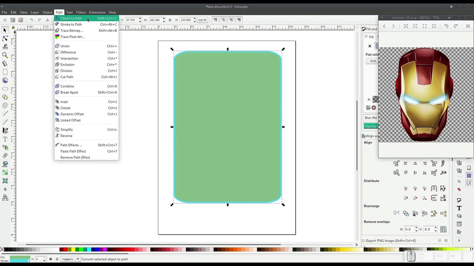The width and height of the screenshot is (474, 266).
Task: Close the Export PNG Image panel
Action: pyautogui.click(x=447, y=241)
